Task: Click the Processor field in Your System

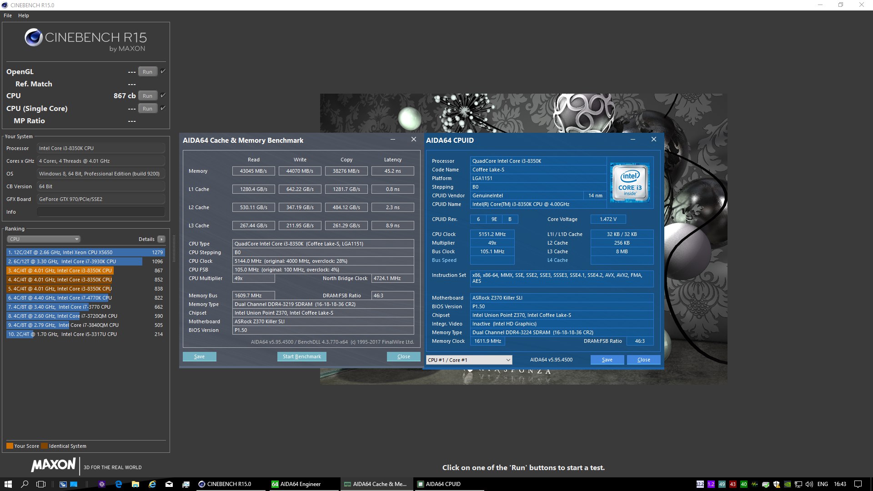Action: [100, 148]
